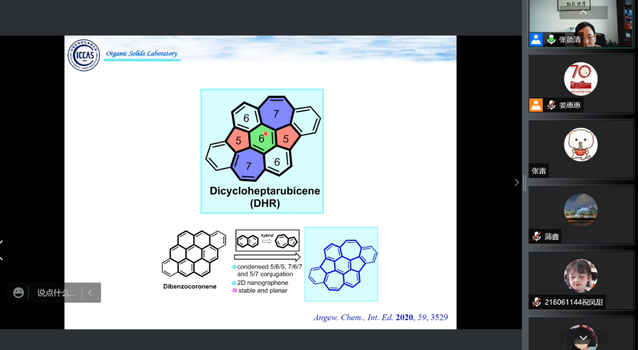
Task: Select 祝凤甜's girl photo avatar
Action: coord(581,276)
